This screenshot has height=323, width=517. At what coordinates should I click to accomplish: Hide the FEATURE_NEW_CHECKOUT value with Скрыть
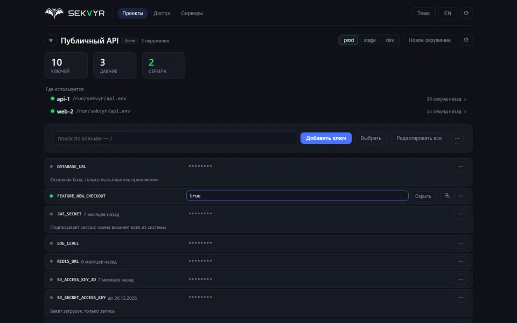[423, 196]
